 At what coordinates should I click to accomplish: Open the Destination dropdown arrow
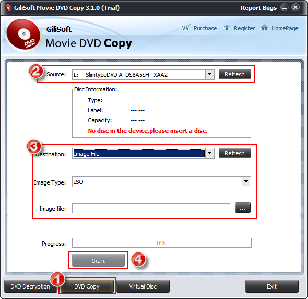coord(209,153)
